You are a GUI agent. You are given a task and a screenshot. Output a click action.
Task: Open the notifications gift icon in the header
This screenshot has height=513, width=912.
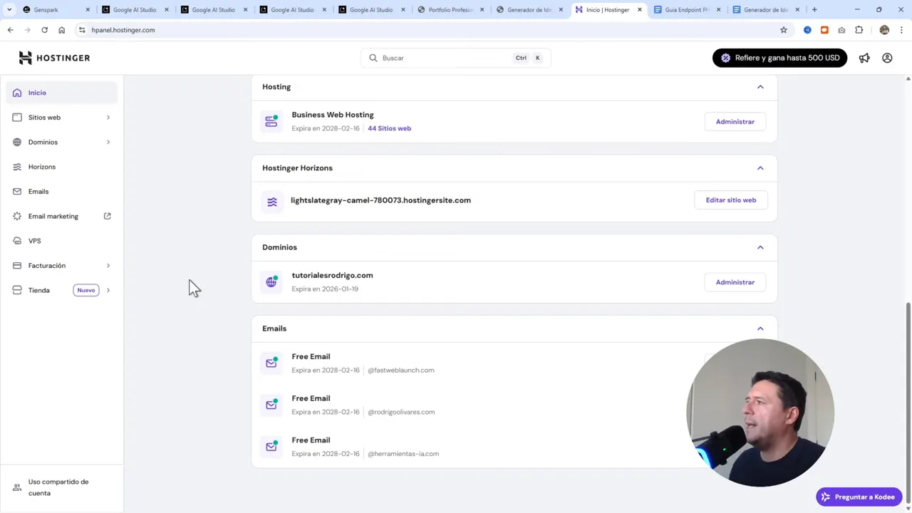click(864, 58)
